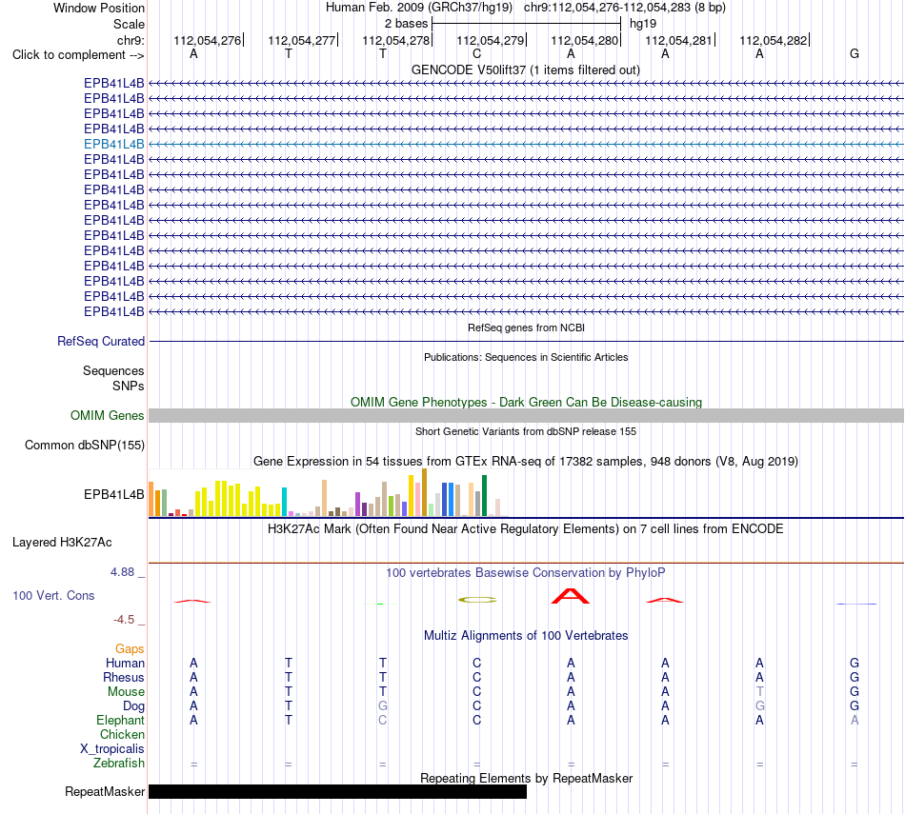The width and height of the screenshot is (905, 814).
Task: Click the 100 Vert. Cons track label
Action: 53,595
